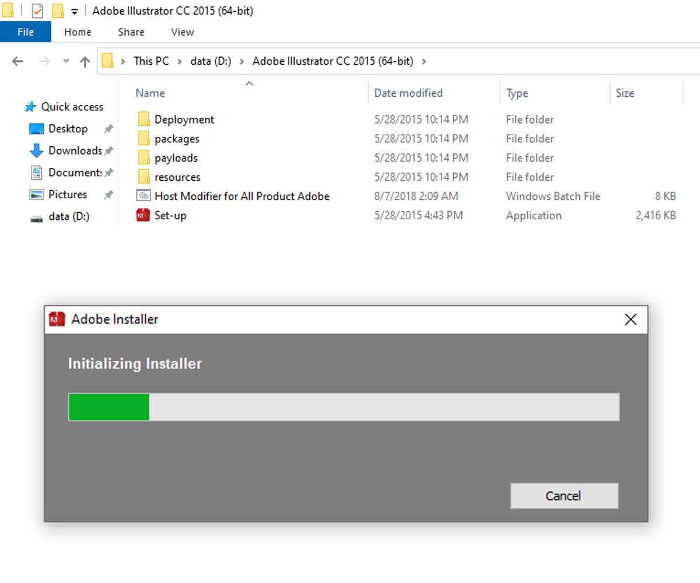Viewport: 700px width, 583px height.
Task: Expand the chevron after Adobe Illustrator CC 2015 in the address bar
Action: click(x=424, y=61)
